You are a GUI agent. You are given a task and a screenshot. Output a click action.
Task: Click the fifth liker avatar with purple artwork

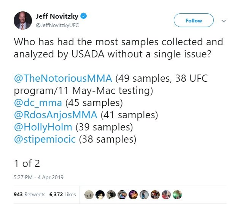click(x=133, y=194)
